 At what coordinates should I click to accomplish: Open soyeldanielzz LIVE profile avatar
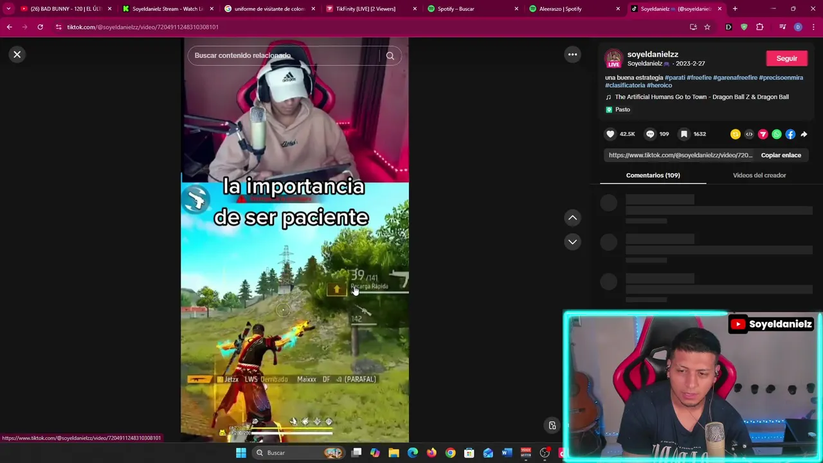pyautogui.click(x=614, y=59)
